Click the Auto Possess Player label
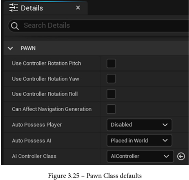This screenshot has width=189, height=180. 37,125
